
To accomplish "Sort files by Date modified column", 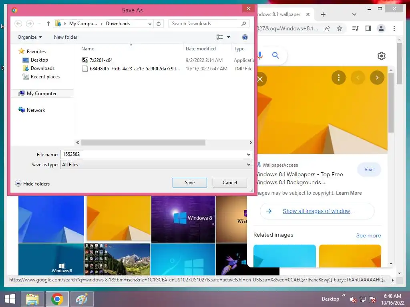I will click(201, 48).
